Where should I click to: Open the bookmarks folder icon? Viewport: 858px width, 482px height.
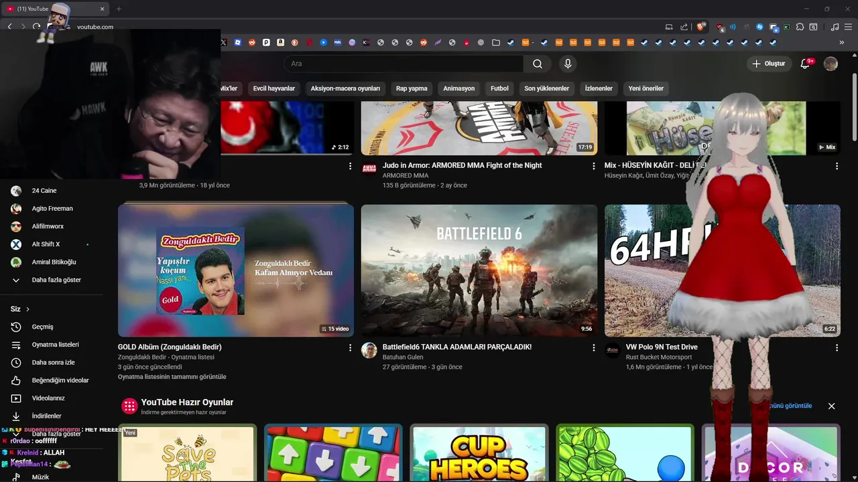point(496,42)
